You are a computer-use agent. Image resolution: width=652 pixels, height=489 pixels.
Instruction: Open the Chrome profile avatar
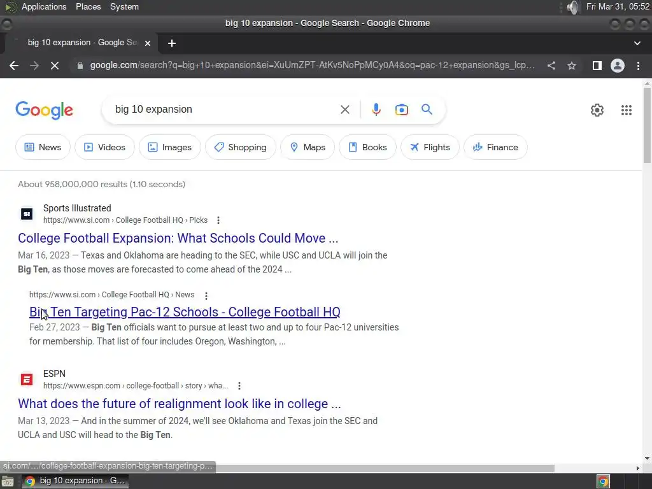[618, 66]
